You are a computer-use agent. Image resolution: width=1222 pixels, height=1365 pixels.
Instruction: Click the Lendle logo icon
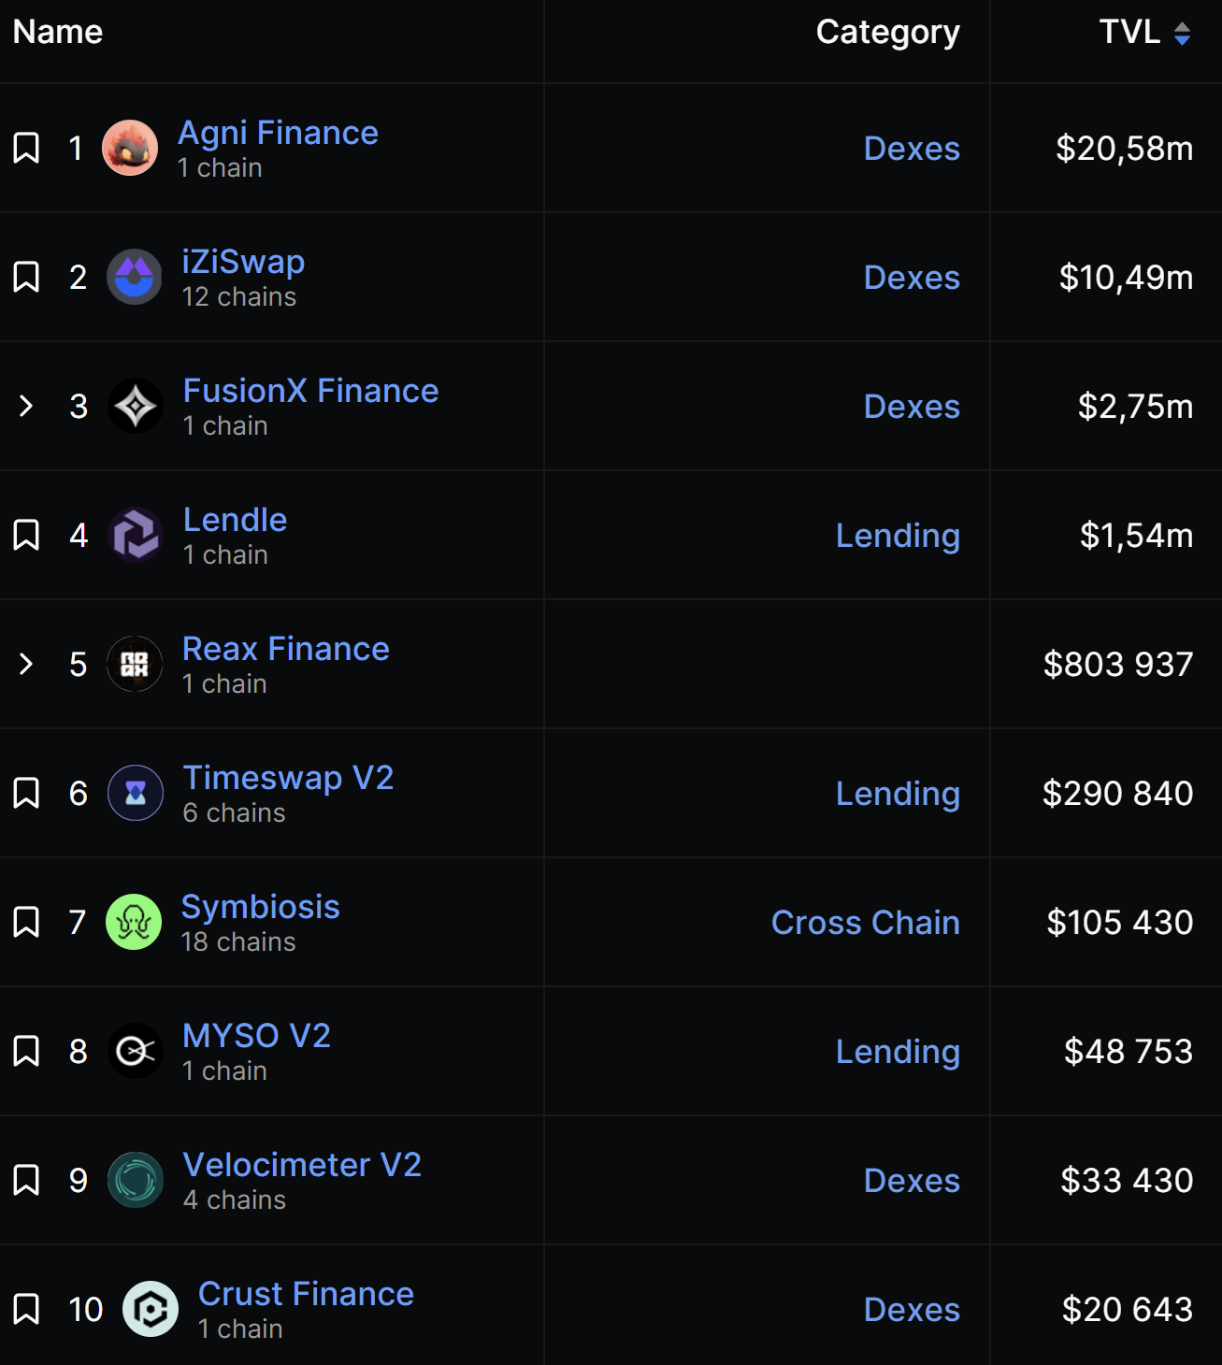click(x=136, y=535)
